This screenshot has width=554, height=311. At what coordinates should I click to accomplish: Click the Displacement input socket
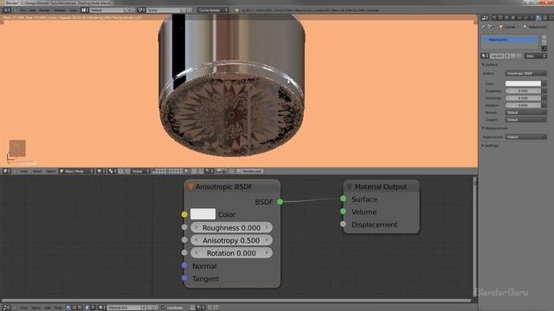click(x=343, y=225)
